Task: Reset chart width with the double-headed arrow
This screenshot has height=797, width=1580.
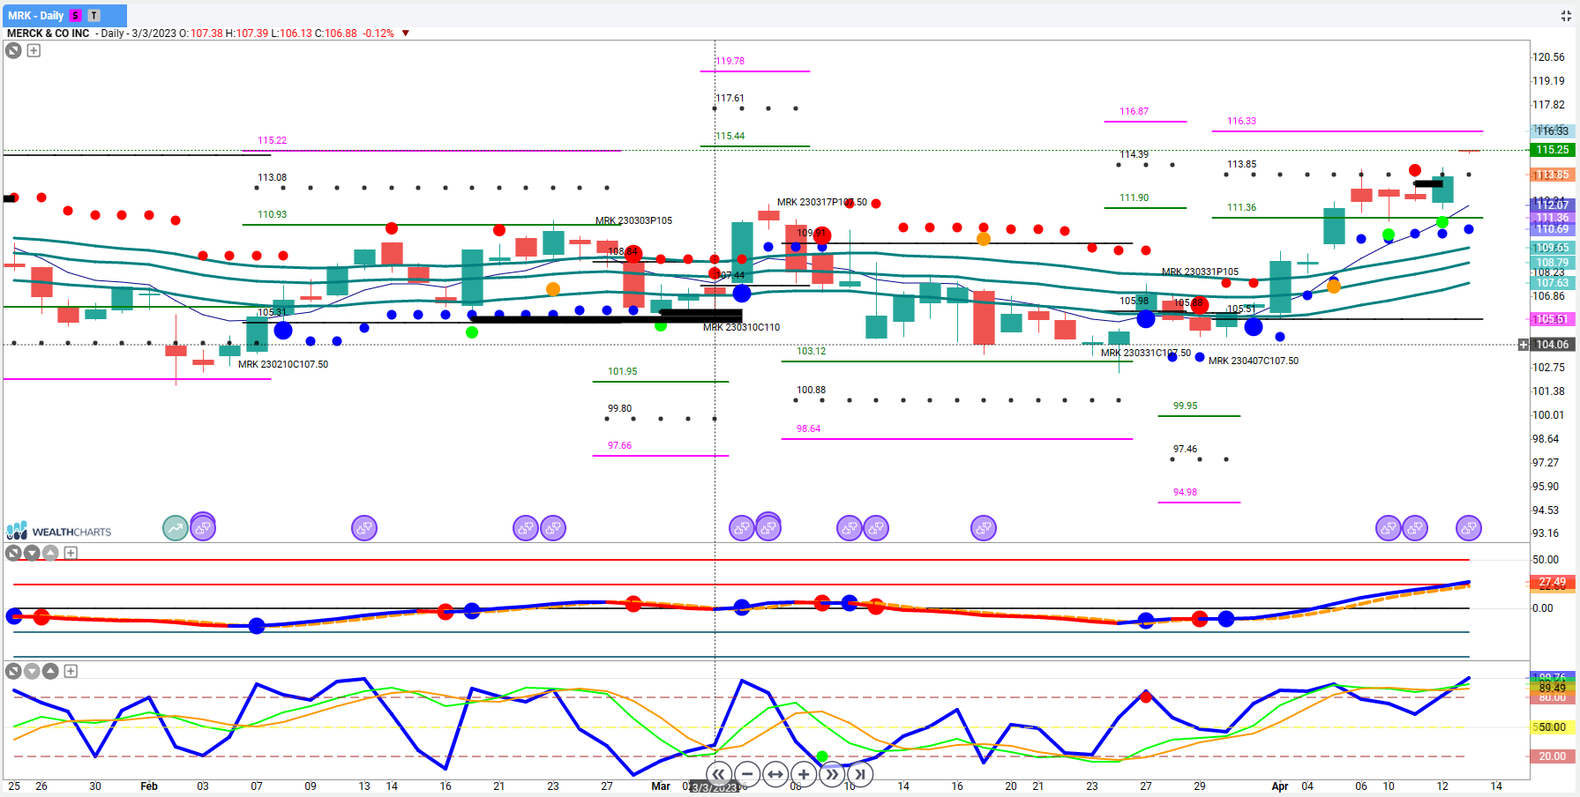Action: pyautogui.click(x=775, y=774)
